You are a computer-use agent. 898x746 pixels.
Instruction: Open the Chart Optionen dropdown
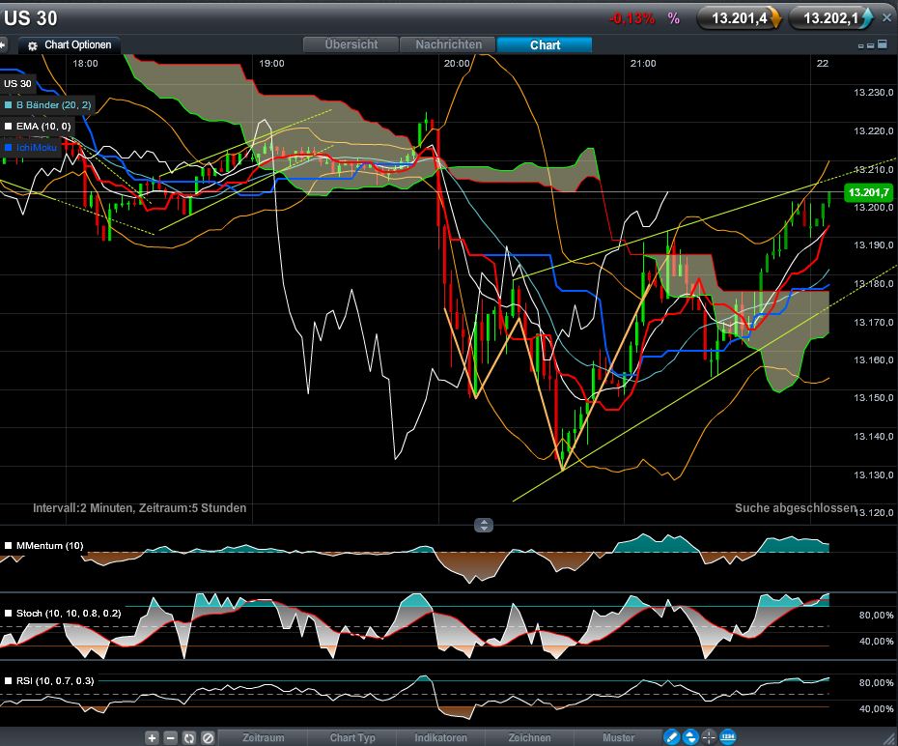coord(70,44)
